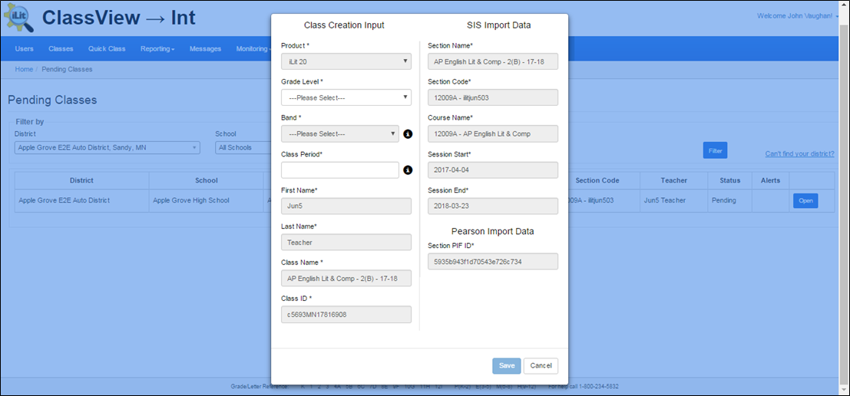The height and width of the screenshot is (396, 850).
Task: Open the Messages menu item
Action: click(205, 49)
